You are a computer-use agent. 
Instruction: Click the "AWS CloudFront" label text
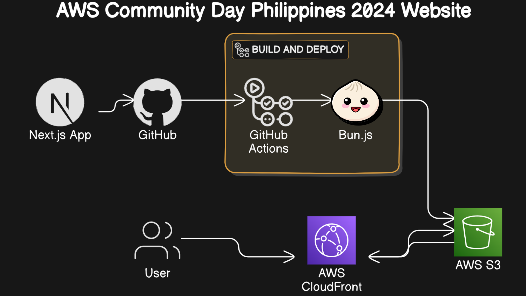pos(331,280)
